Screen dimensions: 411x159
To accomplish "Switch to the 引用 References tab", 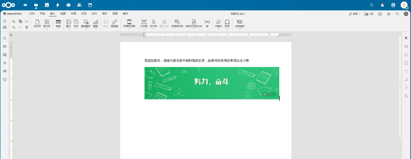I will [84, 14].
